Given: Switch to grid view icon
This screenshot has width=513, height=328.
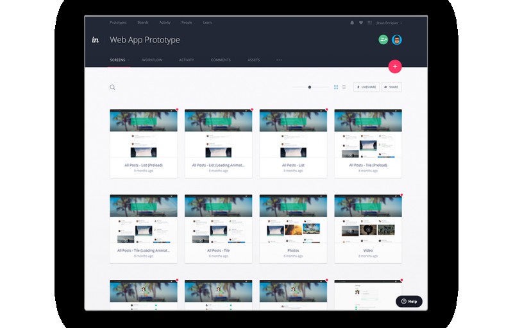Looking at the screenshot, I should [x=336, y=87].
